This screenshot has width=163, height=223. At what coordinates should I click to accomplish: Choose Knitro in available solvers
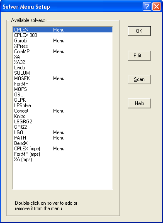tap(63, 116)
